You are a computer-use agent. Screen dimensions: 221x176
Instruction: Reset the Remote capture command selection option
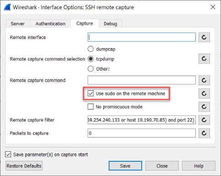[204, 59]
